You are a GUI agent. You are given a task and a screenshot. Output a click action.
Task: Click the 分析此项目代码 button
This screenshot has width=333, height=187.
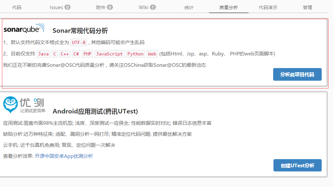coord(297,75)
